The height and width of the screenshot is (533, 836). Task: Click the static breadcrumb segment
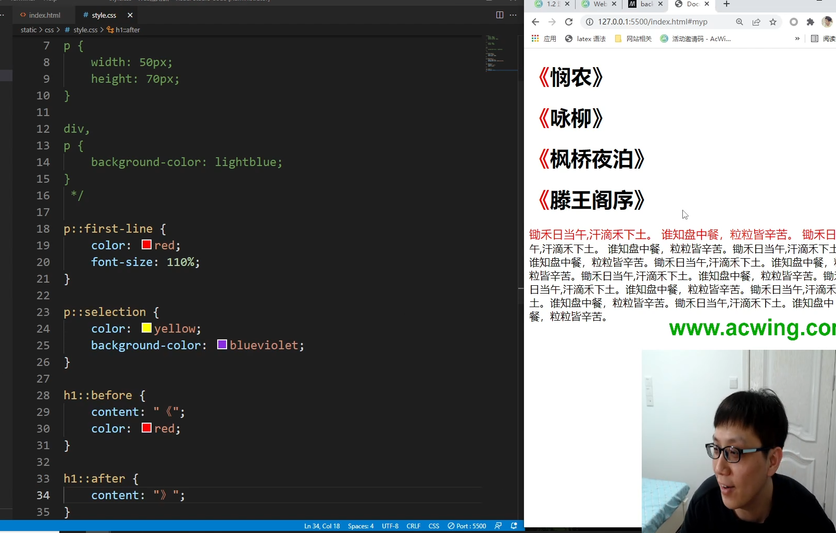(29, 30)
